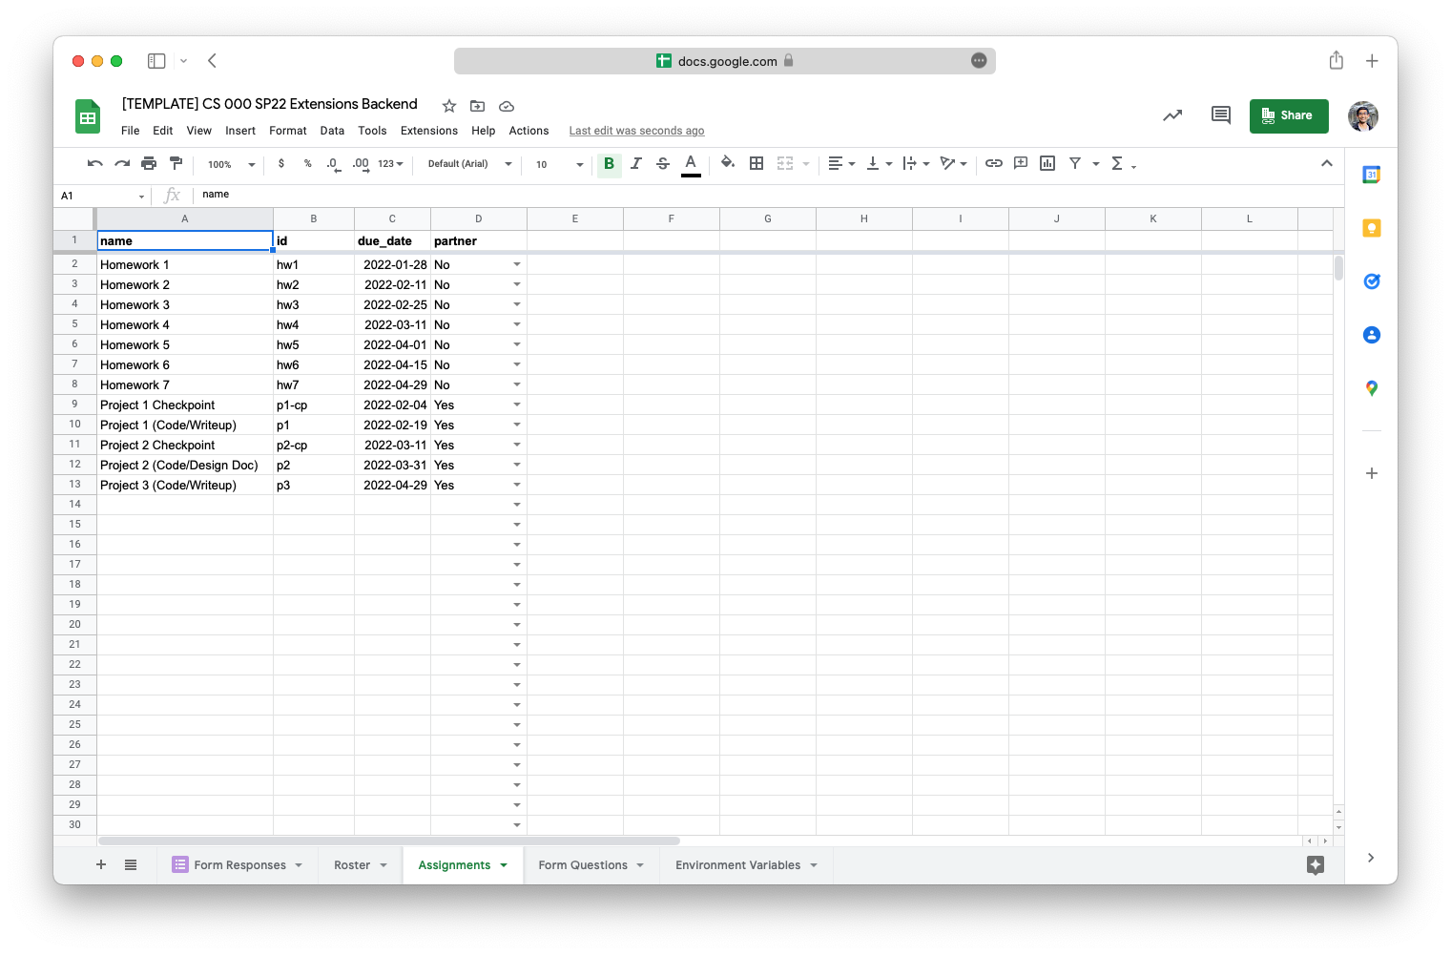The image size is (1451, 955).
Task: Open Google Tasks side panel
Action: pos(1372,281)
